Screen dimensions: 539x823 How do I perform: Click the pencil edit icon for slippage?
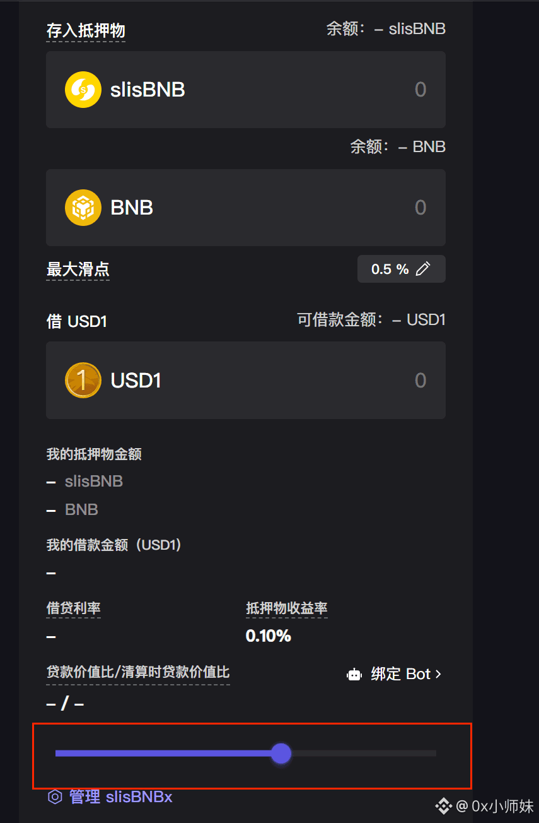pyautogui.click(x=423, y=269)
